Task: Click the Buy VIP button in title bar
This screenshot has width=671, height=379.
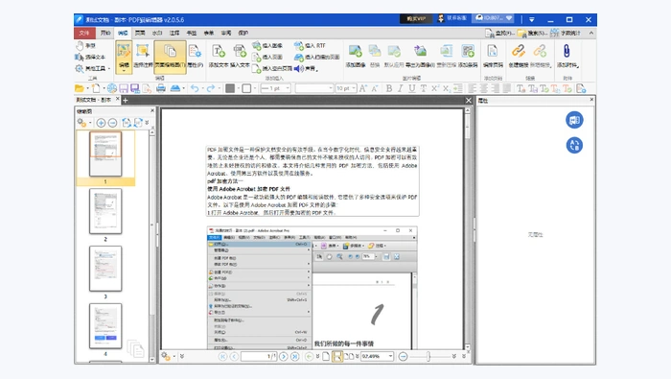Action: (416, 19)
